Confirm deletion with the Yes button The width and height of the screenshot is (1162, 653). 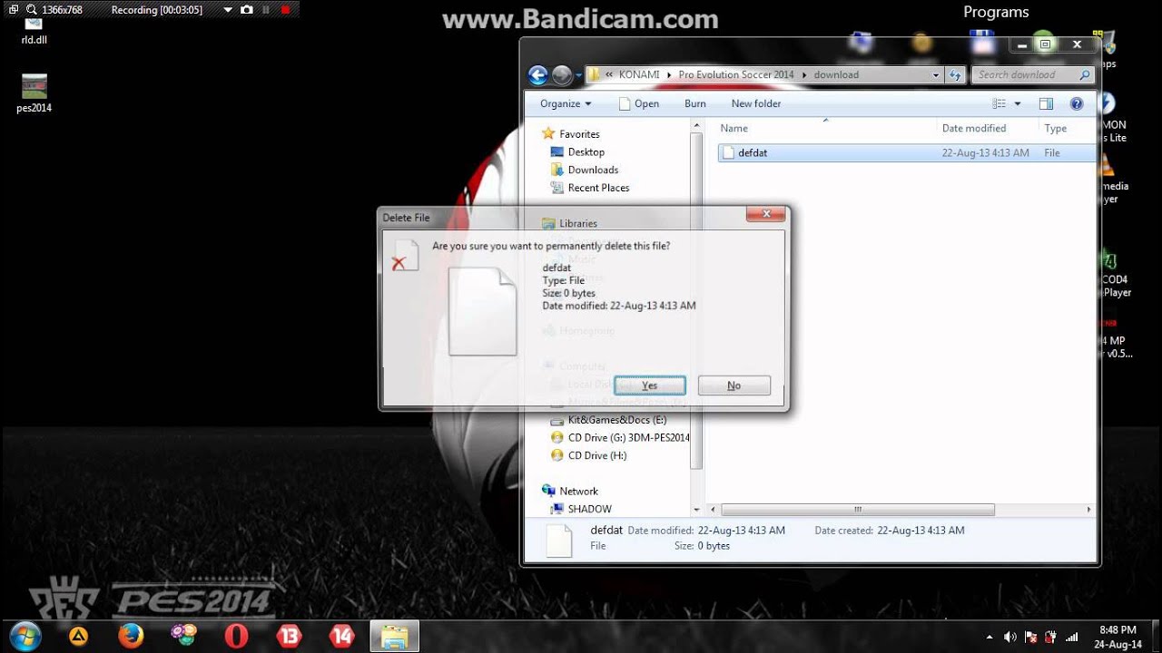coord(649,385)
